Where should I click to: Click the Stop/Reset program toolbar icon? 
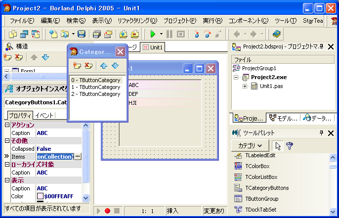[x=181, y=34]
